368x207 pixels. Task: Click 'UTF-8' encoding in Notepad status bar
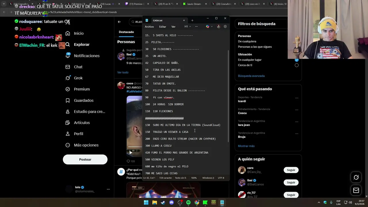coord(221,178)
